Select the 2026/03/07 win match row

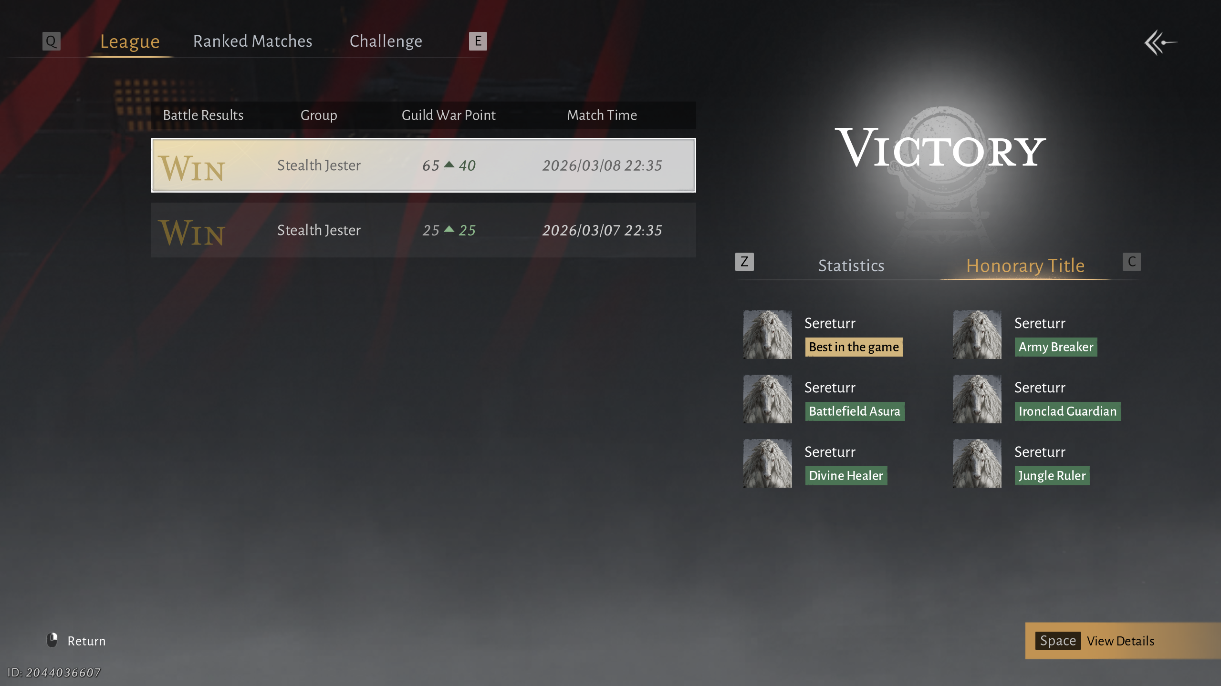(x=423, y=230)
